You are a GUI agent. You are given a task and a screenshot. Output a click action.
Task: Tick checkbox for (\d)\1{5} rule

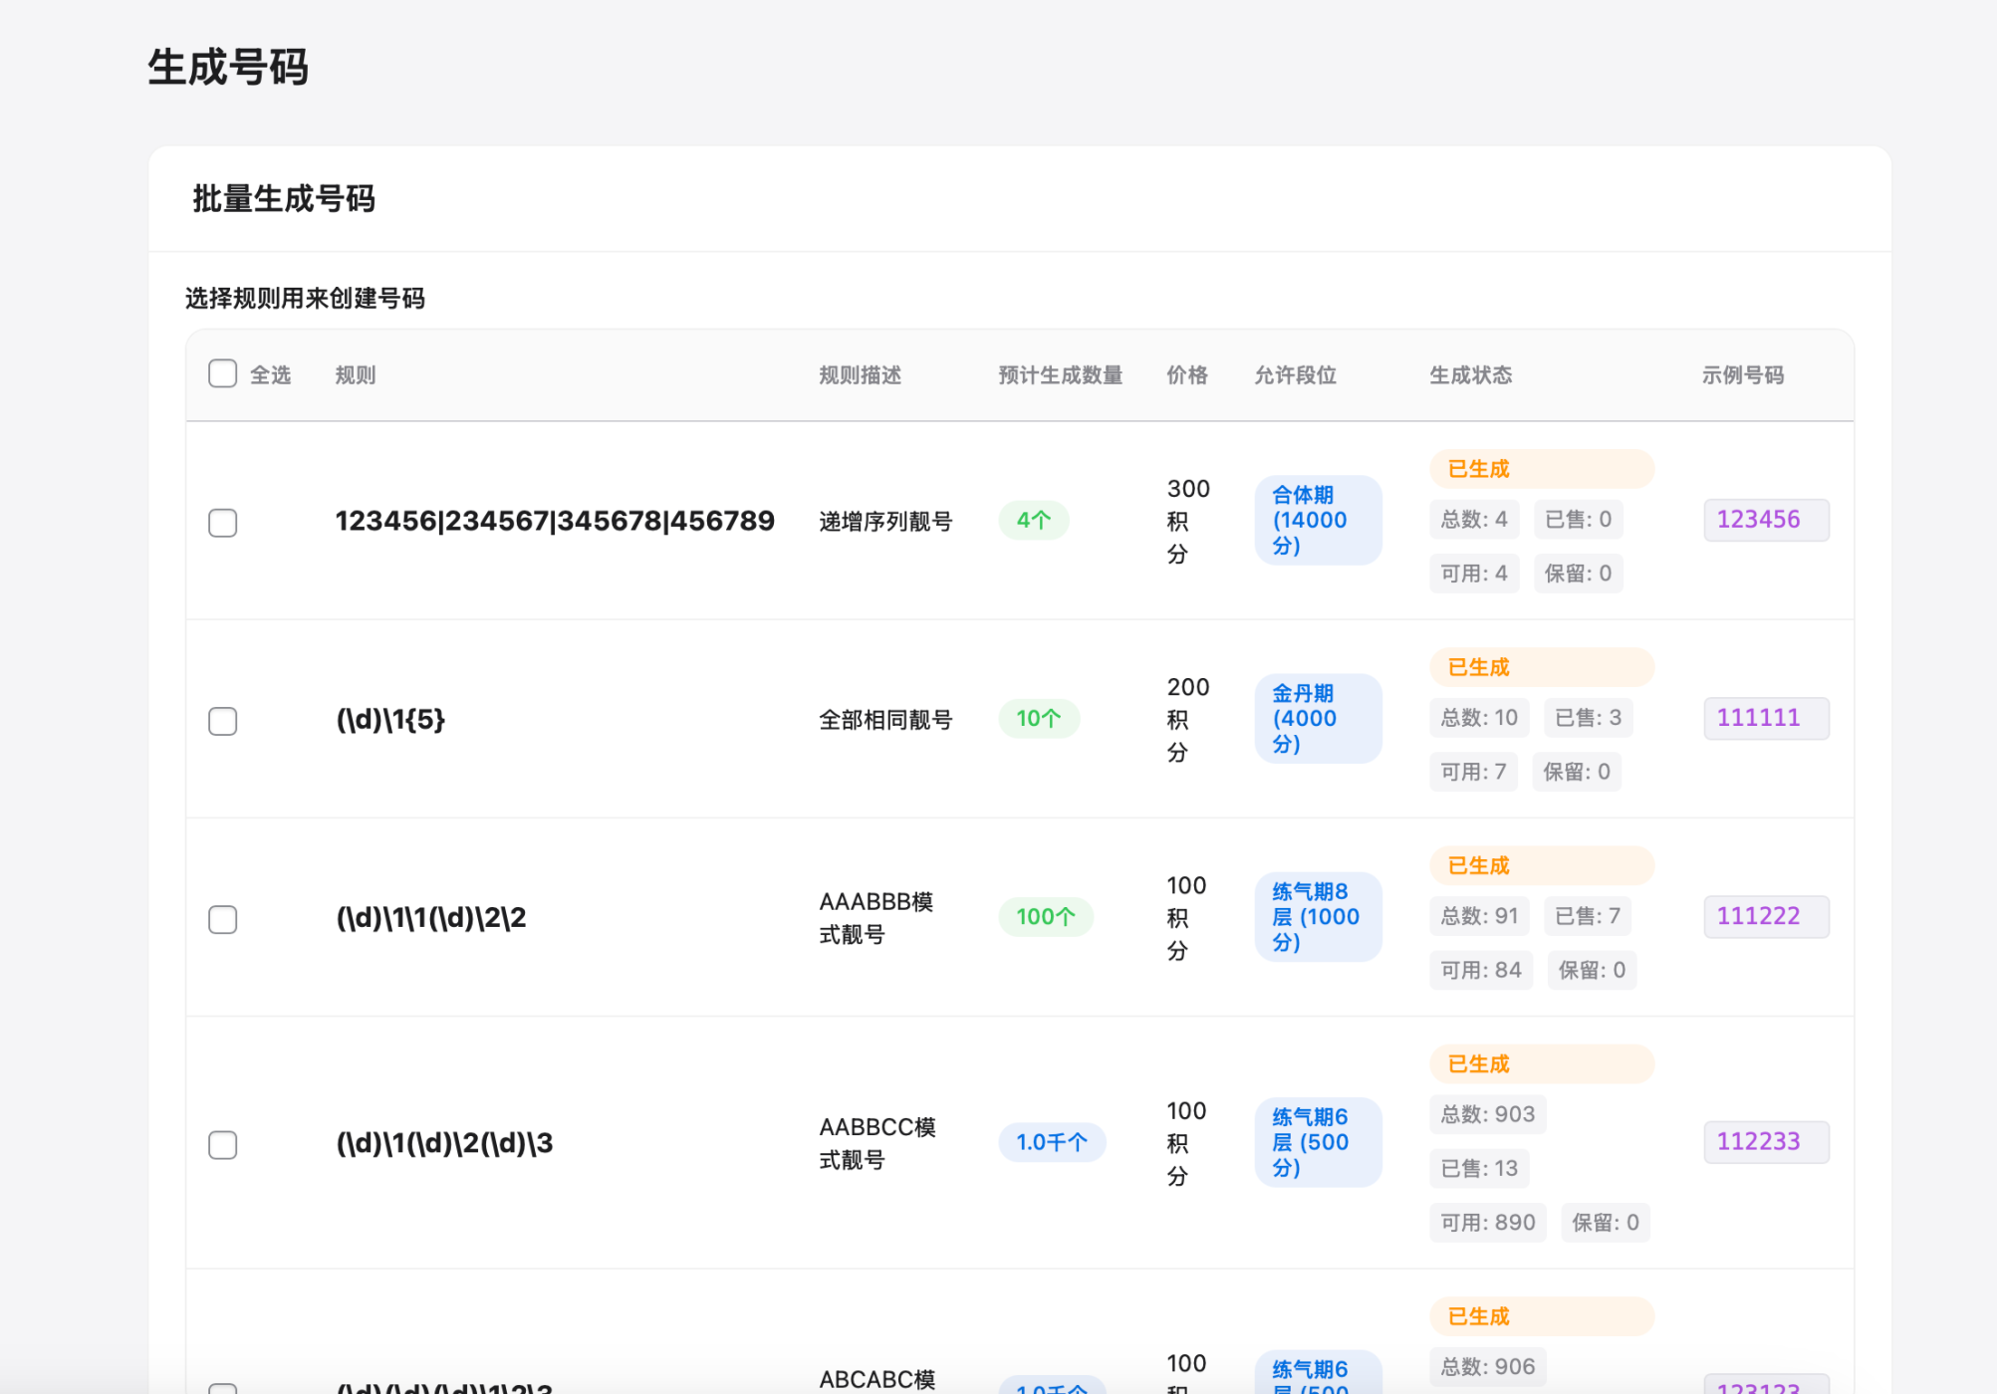(222, 721)
